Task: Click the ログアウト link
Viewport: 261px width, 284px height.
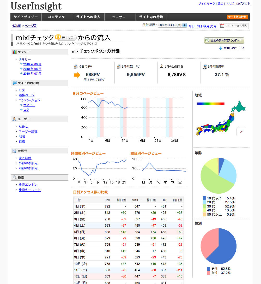Action: click(243, 4)
